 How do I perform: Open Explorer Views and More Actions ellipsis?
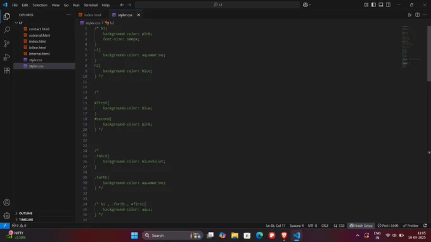68,15
